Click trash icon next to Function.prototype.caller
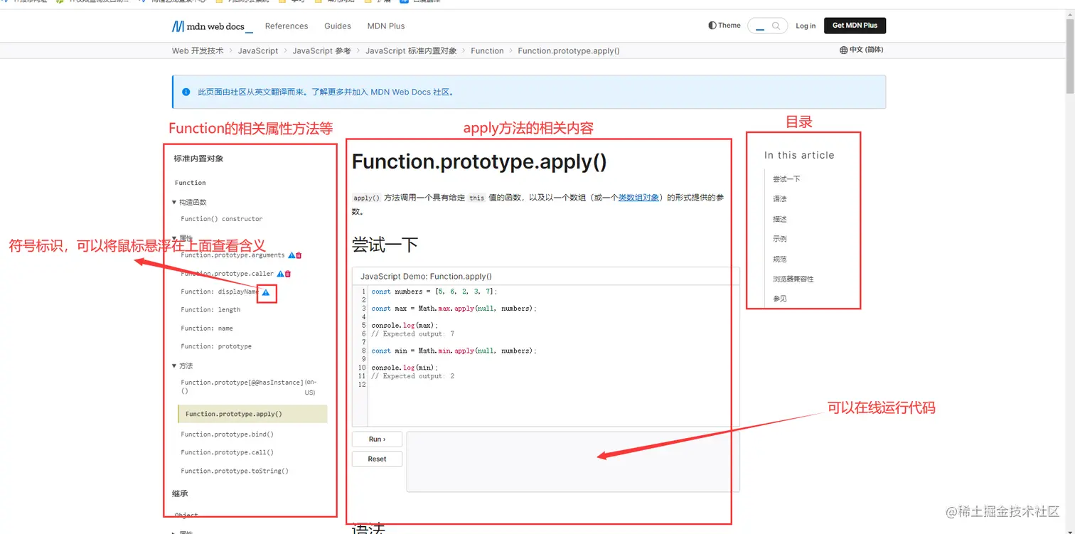The width and height of the screenshot is (1075, 534). click(x=288, y=274)
